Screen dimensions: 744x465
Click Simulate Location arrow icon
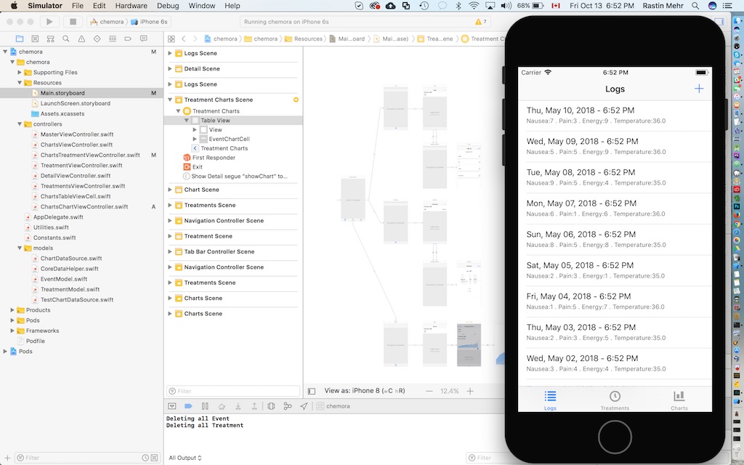[x=304, y=406]
